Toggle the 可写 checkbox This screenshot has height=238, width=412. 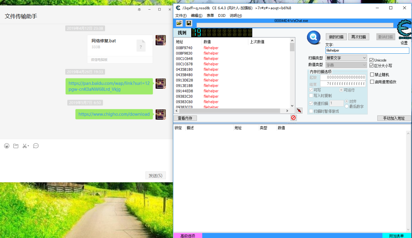[x=311, y=90]
